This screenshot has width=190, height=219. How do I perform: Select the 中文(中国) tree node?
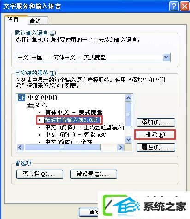pyautogui.click(x=42, y=98)
